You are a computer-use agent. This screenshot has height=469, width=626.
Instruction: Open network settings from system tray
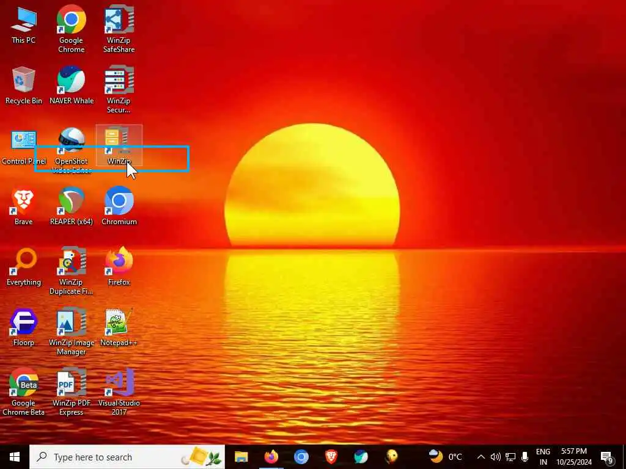pos(510,457)
